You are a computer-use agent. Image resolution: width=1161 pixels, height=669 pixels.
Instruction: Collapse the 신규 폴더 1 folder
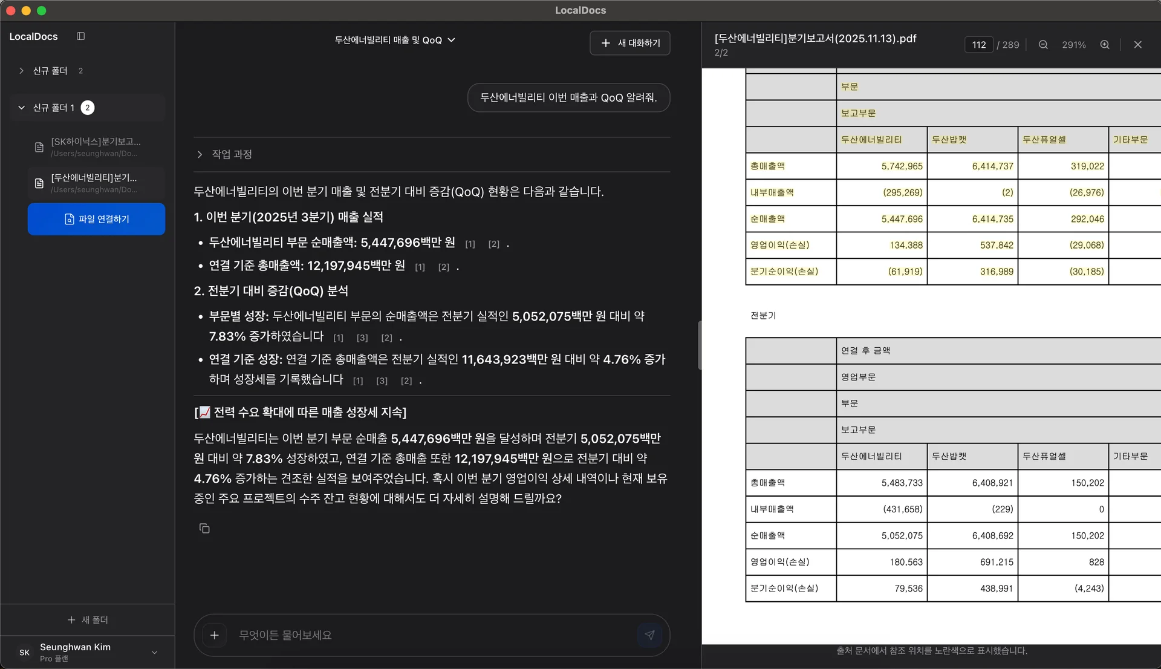click(x=21, y=107)
